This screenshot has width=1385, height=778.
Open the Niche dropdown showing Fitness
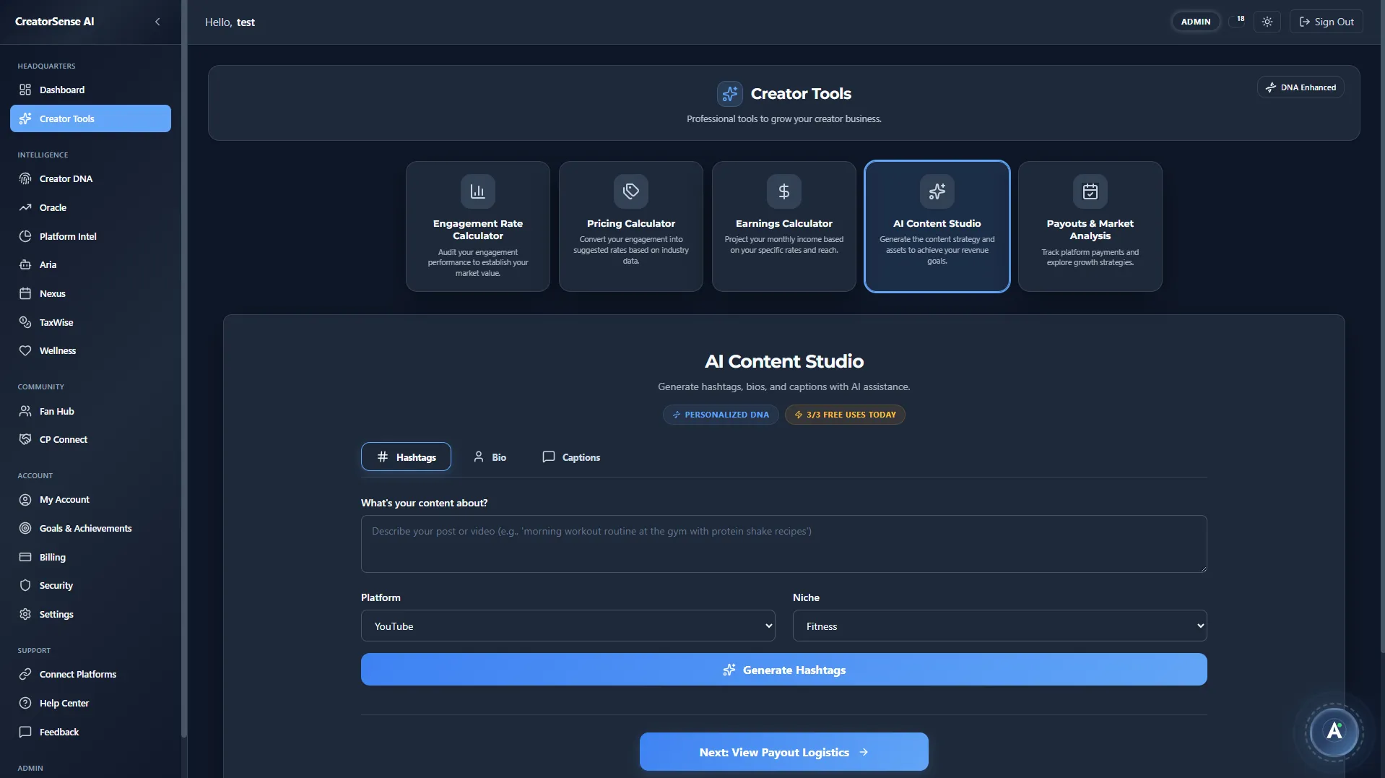pos(999,626)
